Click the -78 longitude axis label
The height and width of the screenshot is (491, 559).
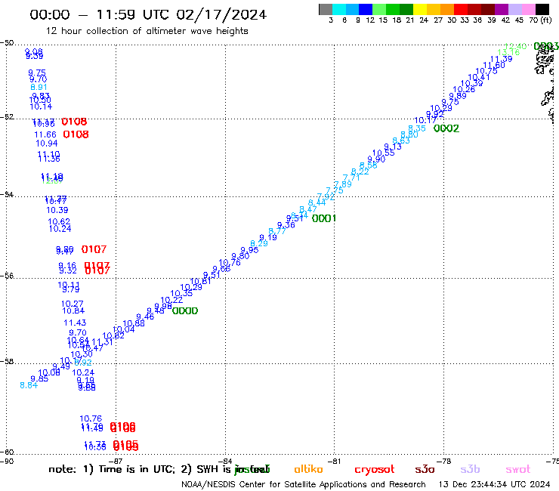pos(445,461)
